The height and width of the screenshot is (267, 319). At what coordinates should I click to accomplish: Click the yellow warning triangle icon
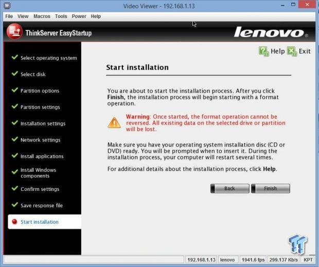click(114, 122)
